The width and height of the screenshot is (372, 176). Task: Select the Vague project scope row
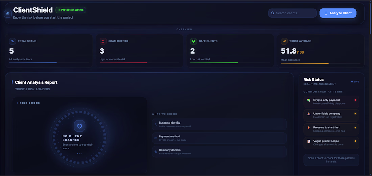pos(331,143)
